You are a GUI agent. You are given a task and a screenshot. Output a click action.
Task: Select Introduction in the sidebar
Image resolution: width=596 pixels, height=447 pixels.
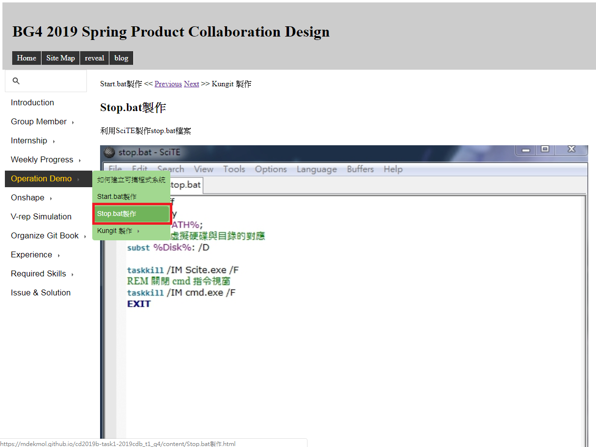tap(32, 103)
